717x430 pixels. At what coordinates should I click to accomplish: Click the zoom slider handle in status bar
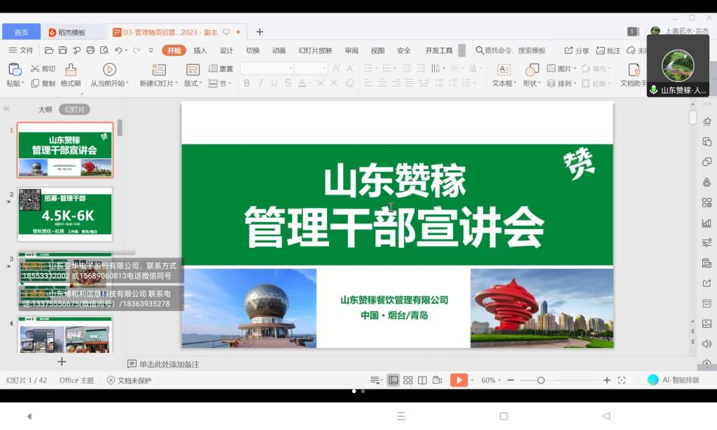coord(541,380)
